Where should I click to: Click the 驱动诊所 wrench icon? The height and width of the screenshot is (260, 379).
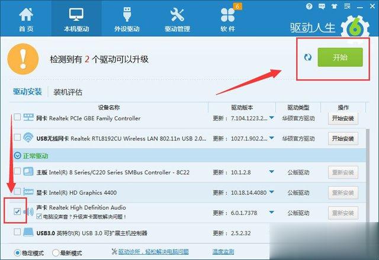[114, 252]
